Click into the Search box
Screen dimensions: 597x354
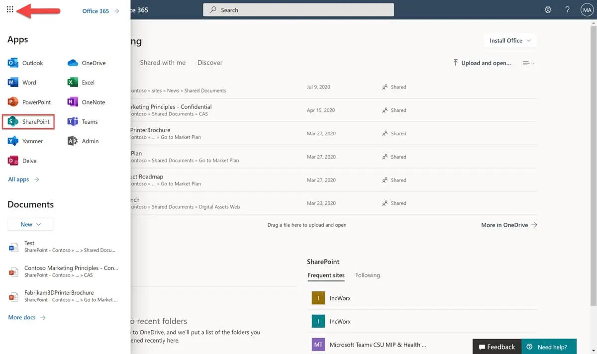(298, 10)
